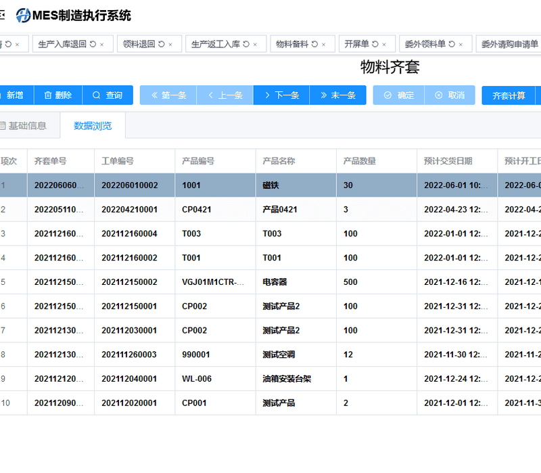Close the 委外领料单 tab

461,45
